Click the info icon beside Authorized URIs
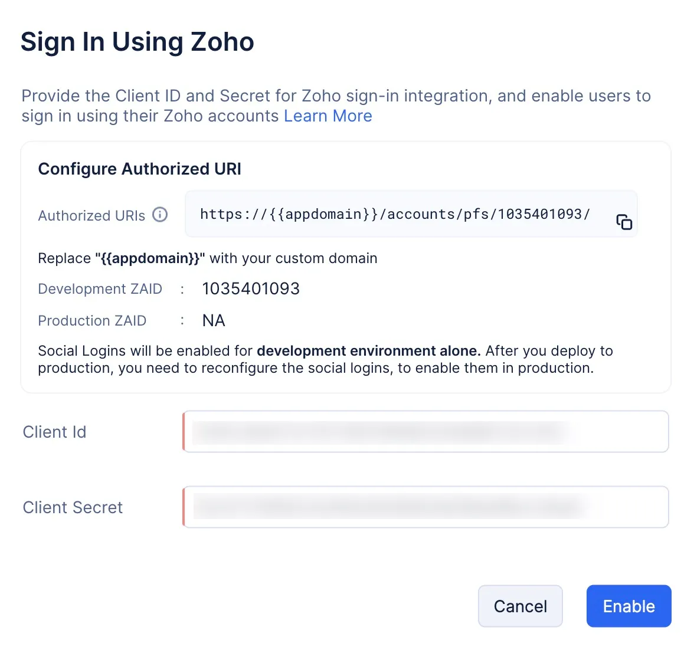694x650 pixels. 160,215
